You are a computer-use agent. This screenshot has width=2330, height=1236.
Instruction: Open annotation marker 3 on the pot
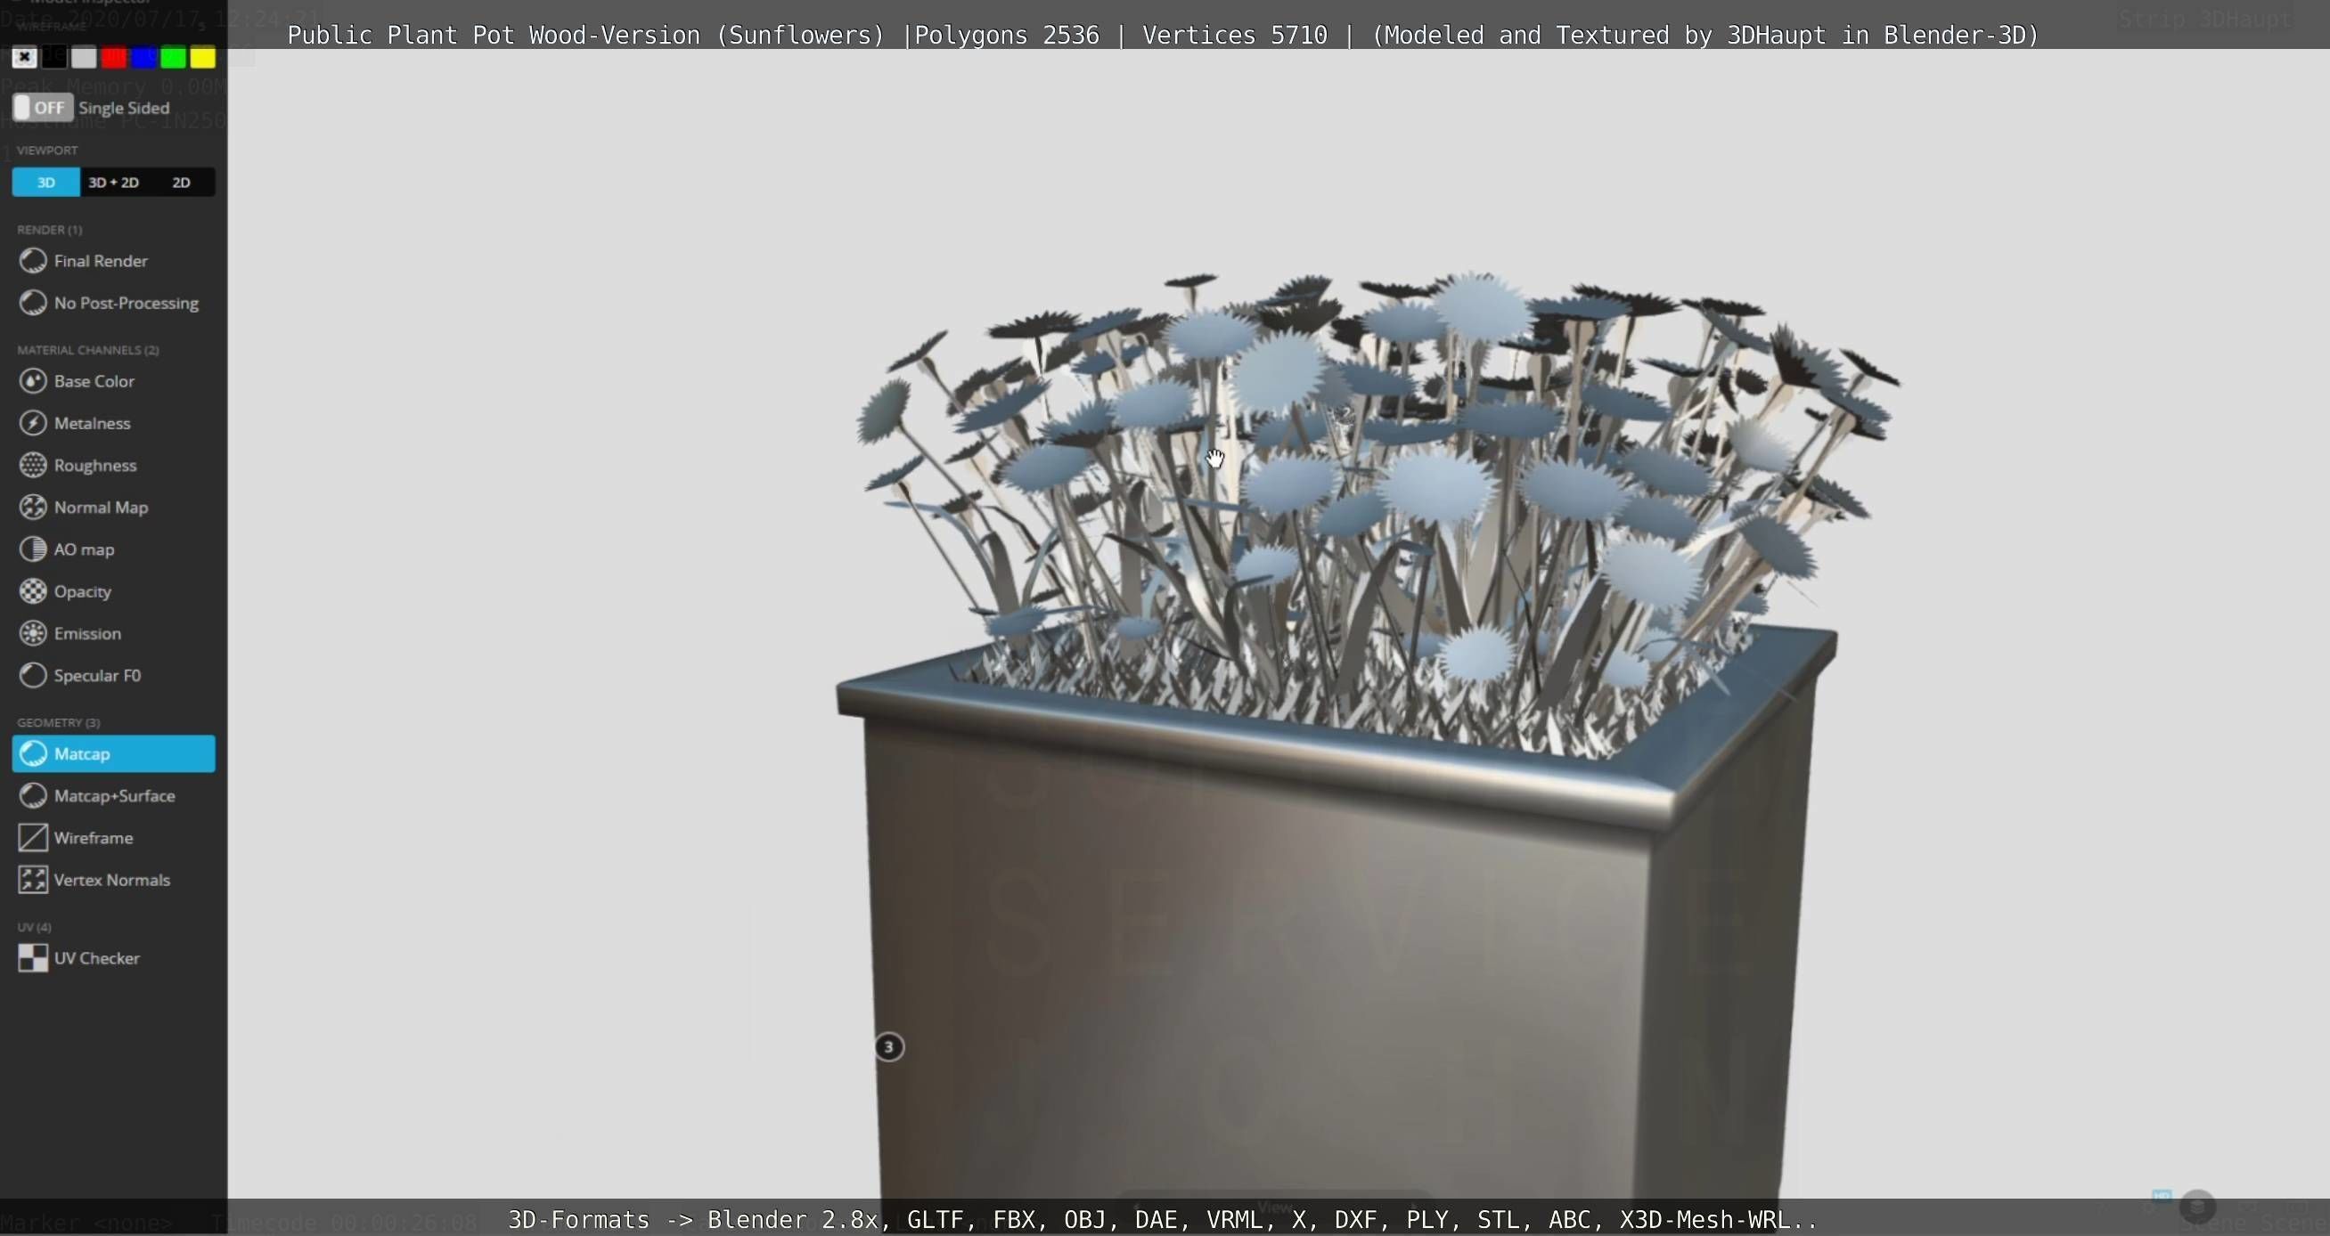889,1047
